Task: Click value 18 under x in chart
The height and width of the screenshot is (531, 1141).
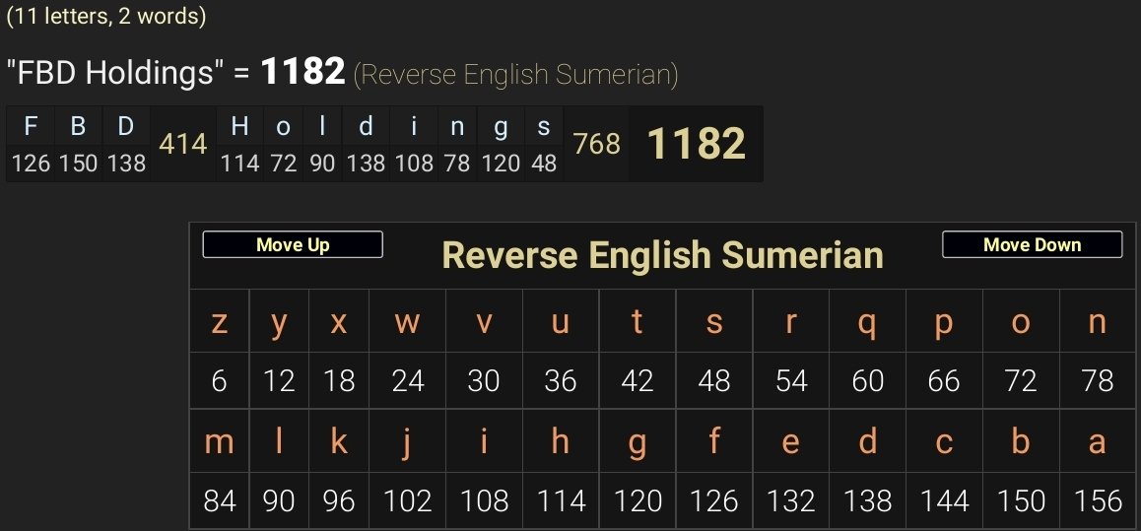Action: coord(338,381)
